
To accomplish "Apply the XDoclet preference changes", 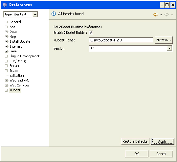I will point(162,141).
